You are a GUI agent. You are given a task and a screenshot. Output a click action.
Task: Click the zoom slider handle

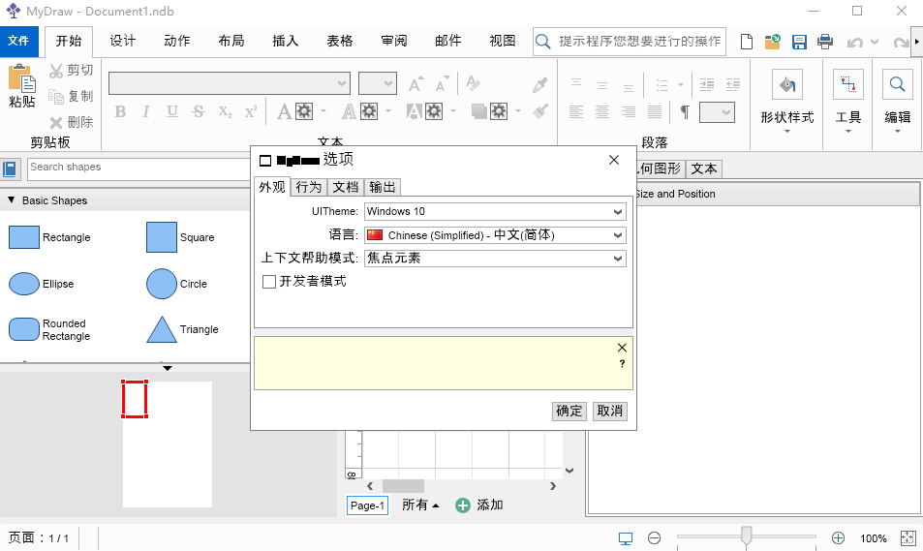pyautogui.click(x=746, y=536)
